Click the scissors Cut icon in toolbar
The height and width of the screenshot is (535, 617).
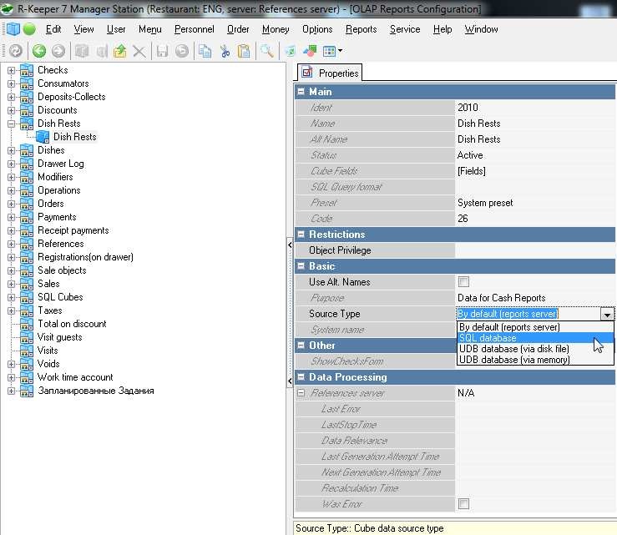point(225,51)
